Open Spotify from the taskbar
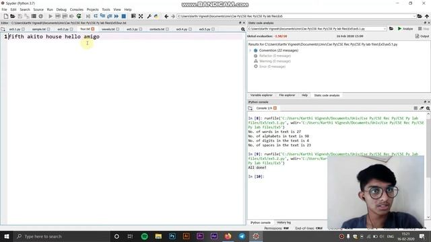This screenshot has width=431, height=242. (145, 236)
